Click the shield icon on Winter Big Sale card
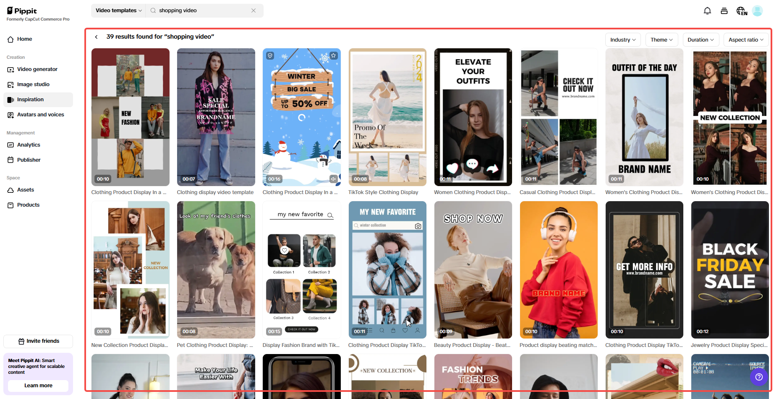 pyautogui.click(x=270, y=55)
